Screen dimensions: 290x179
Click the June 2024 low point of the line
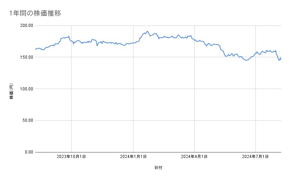(246, 60)
